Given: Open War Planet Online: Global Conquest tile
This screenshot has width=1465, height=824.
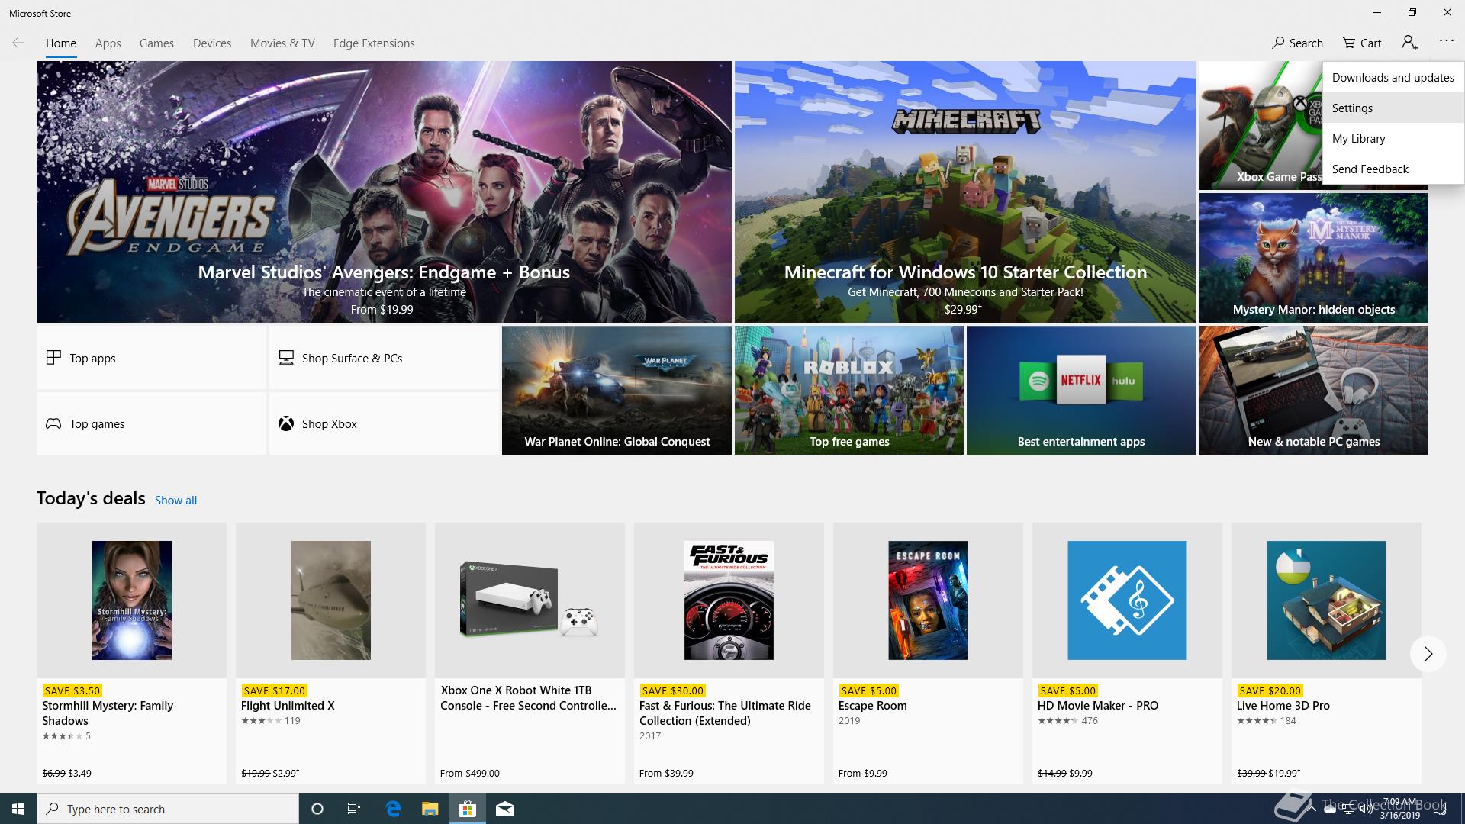Looking at the screenshot, I should [x=617, y=391].
